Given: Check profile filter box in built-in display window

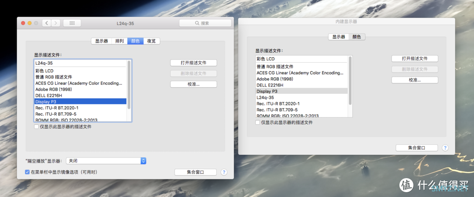Looking at the screenshot, I should (258, 122).
